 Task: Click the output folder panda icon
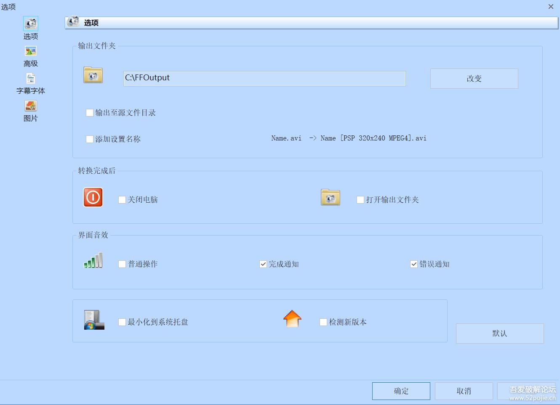93,75
